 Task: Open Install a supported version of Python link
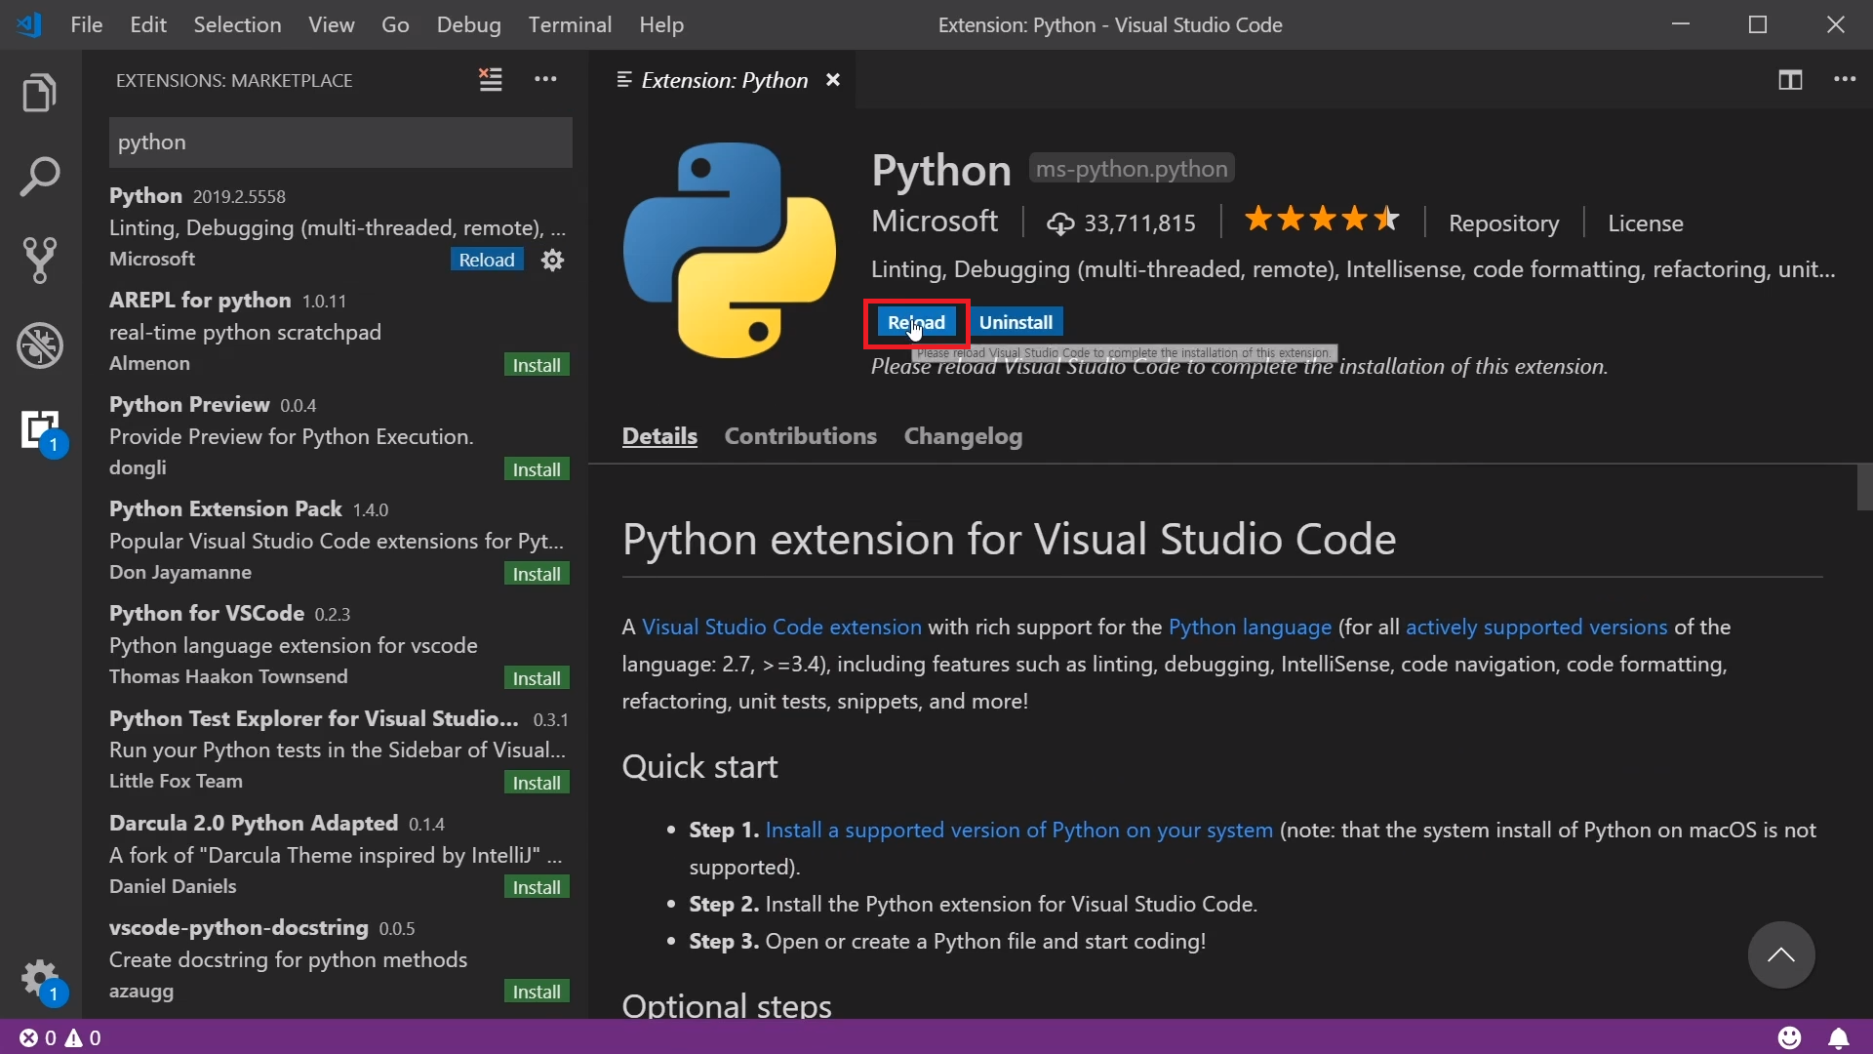pyautogui.click(x=1019, y=830)
